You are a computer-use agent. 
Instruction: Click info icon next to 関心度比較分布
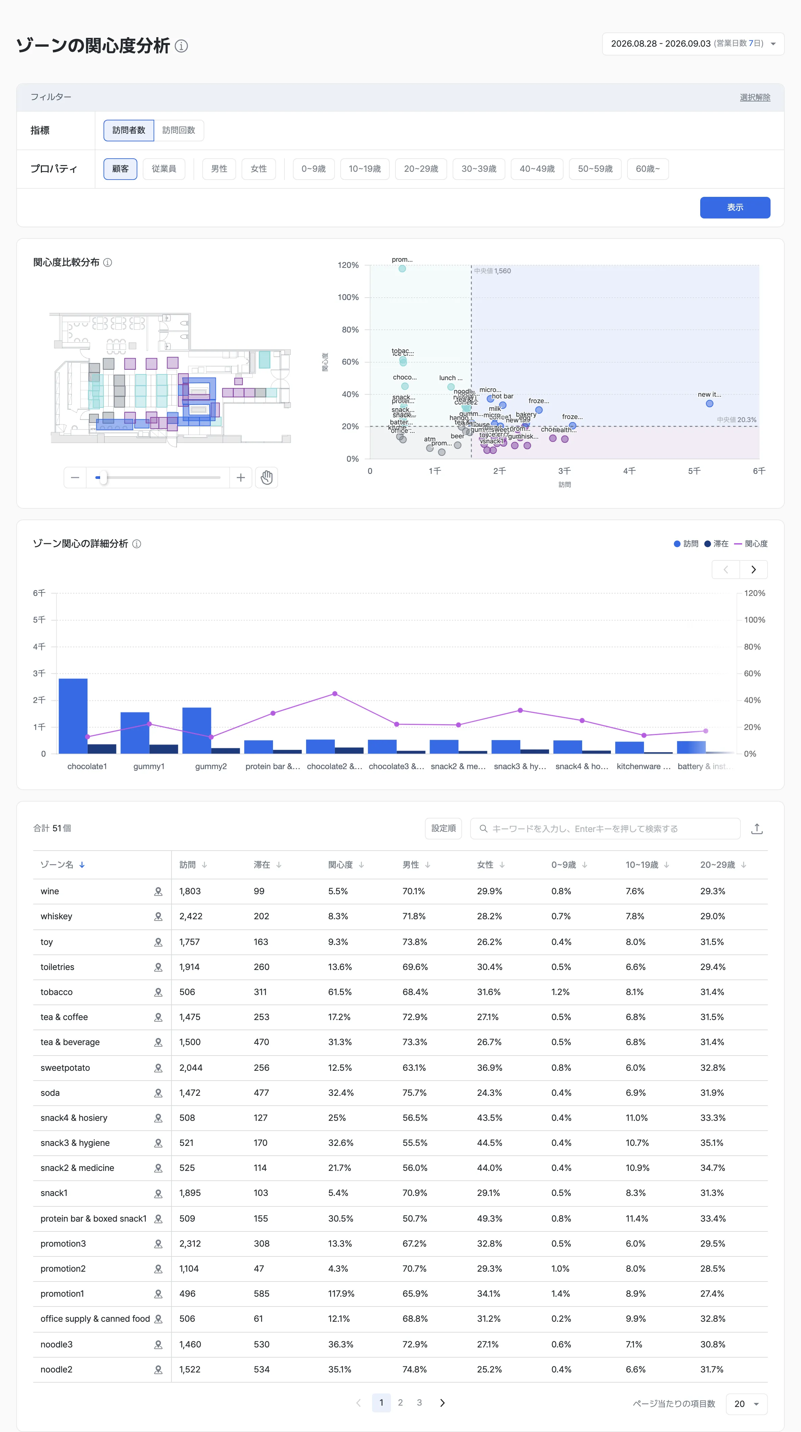pos(108,262)
